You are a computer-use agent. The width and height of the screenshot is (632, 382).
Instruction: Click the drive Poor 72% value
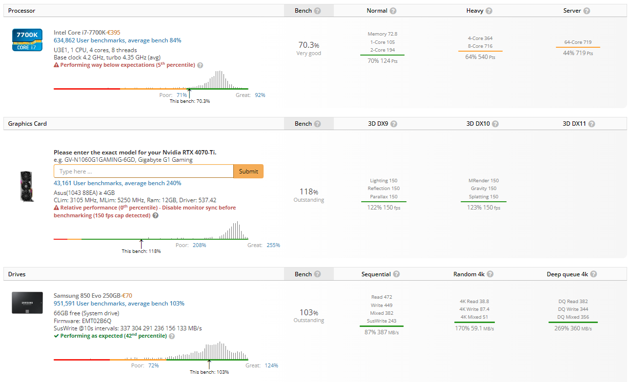click(x=153, y=365)
